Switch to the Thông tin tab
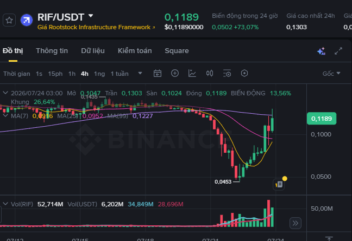Screen dimensions: 352x241 click(52, 51)
